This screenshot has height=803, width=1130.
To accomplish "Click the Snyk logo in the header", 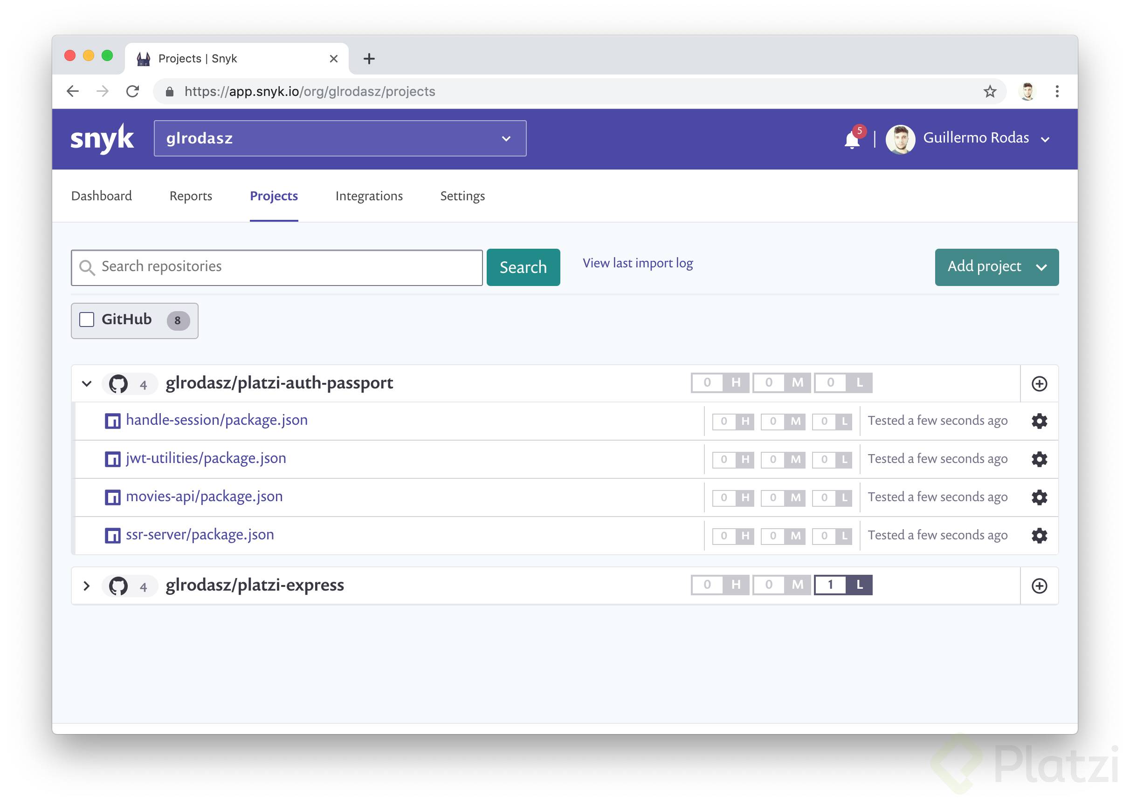I will coord(102,138).
